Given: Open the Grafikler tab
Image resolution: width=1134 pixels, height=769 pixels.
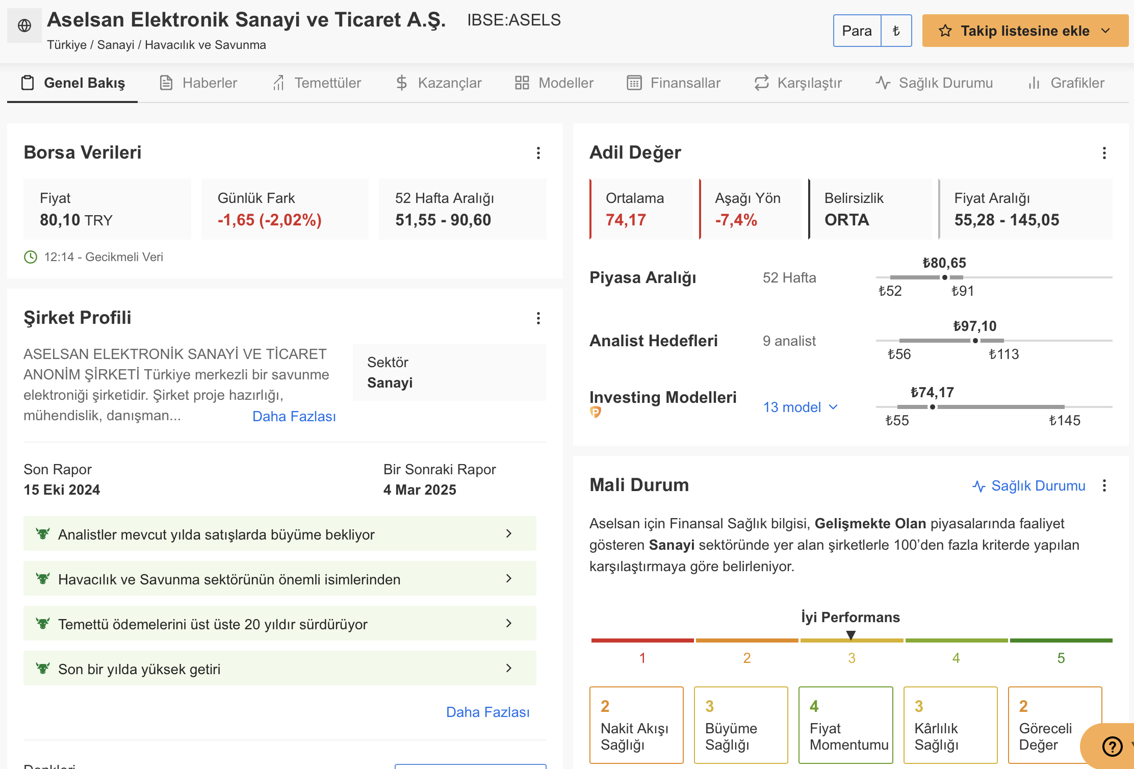Looking at the screenshot, I should click(x=1067, y=83).
